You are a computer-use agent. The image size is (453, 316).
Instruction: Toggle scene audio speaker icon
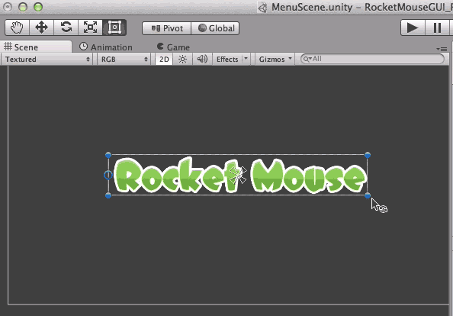point(202,60)
